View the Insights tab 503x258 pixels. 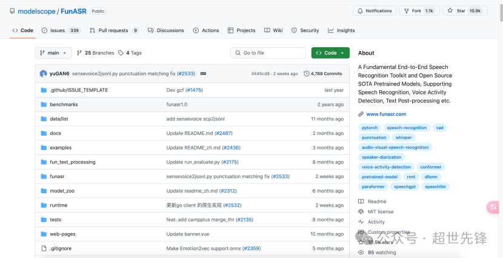click(341, 30)
